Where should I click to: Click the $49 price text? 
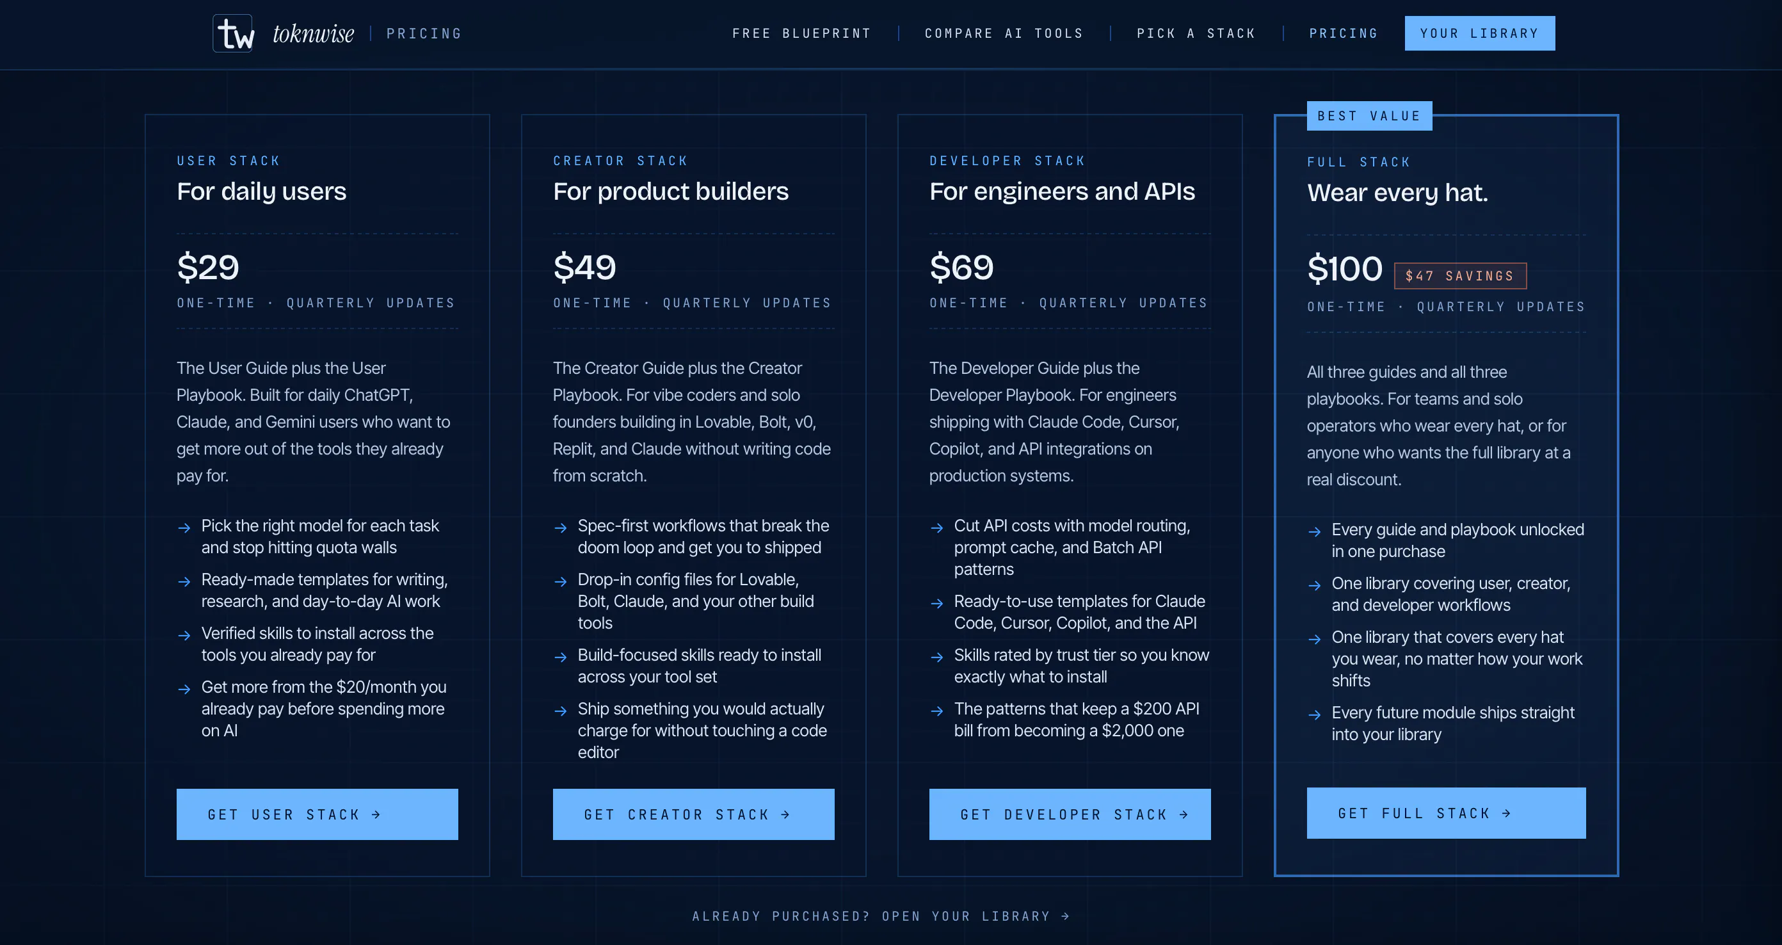[584, 267]
